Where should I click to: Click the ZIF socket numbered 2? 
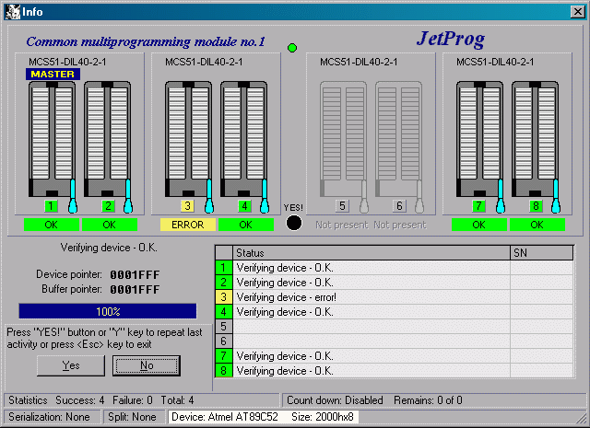coord(107,138)
